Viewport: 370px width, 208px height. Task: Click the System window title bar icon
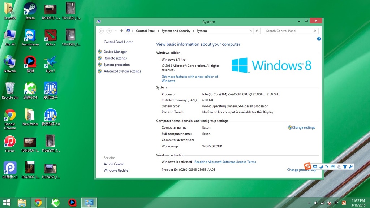pyautogui.click(x=99, y=21)
